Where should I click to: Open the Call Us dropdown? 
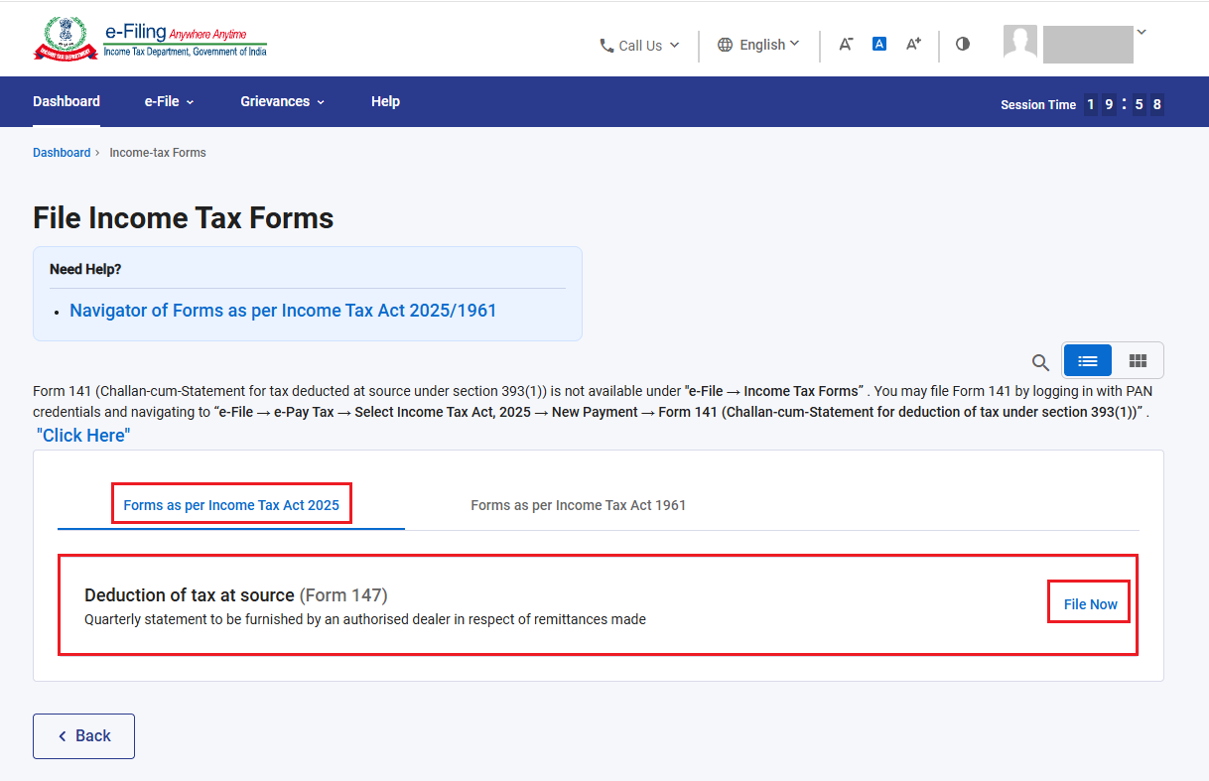click(x=639, y=46)
